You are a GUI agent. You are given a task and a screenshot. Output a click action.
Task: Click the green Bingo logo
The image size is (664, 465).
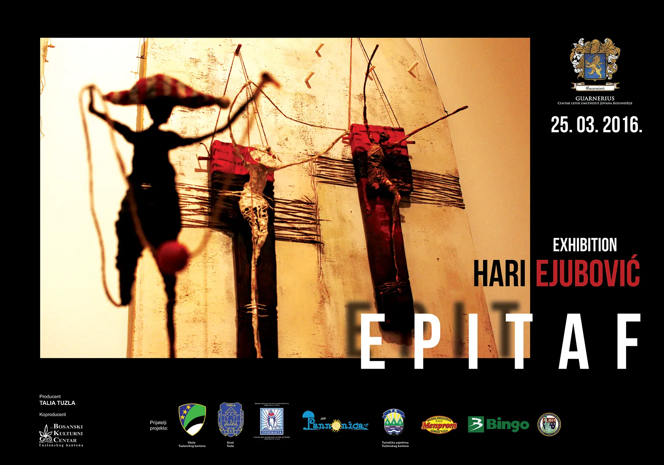(498, 424)
